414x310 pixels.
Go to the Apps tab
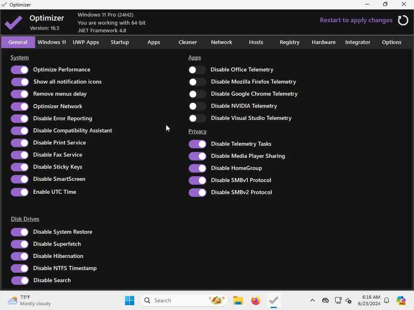pyautogui.click(x=154, y=42)
